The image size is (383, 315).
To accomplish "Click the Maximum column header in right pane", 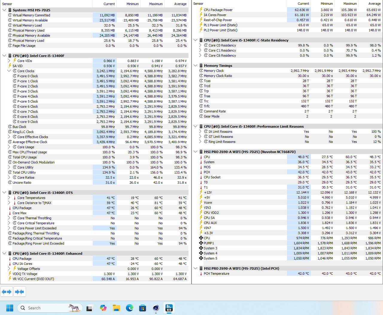I will click(x=346, y=4).
